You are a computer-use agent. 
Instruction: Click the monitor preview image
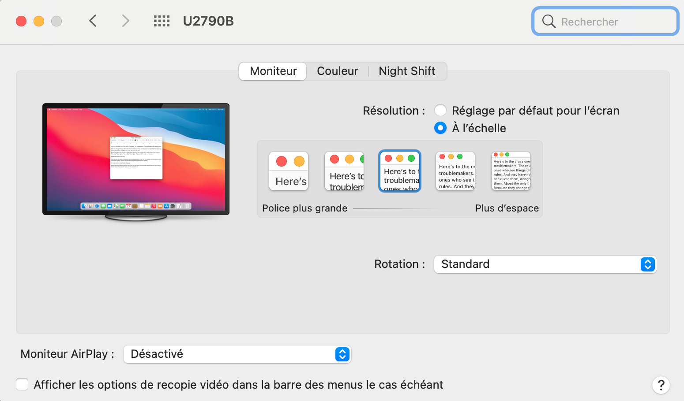point(136,160)
